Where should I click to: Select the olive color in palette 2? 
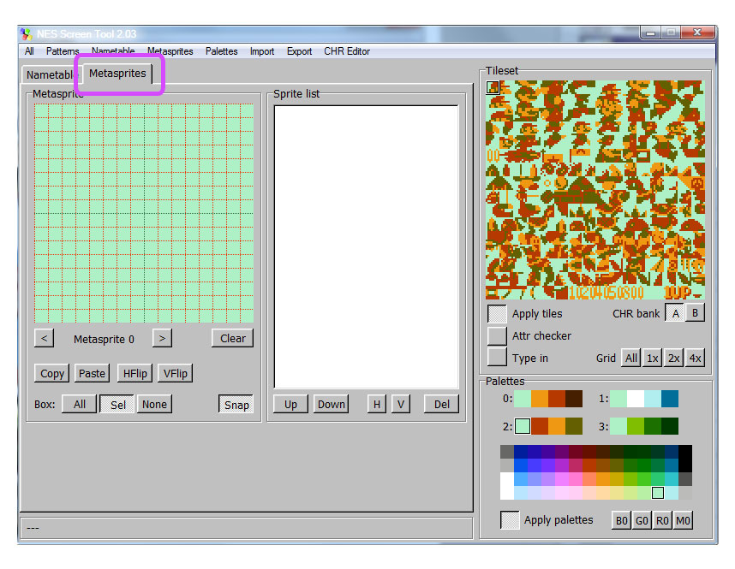click(574, 426)
